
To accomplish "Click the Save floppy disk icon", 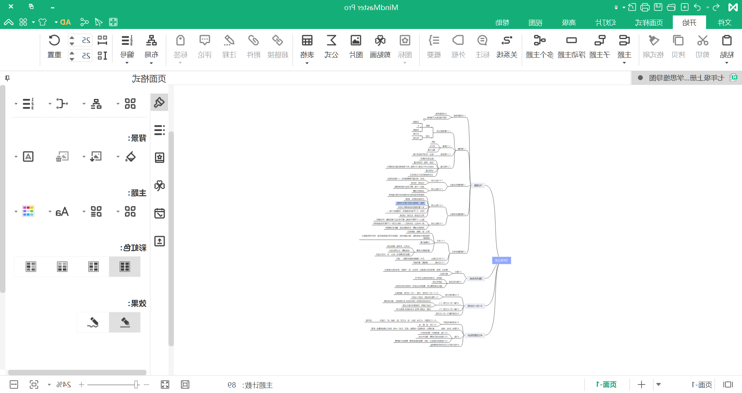I will pos(658,7).
